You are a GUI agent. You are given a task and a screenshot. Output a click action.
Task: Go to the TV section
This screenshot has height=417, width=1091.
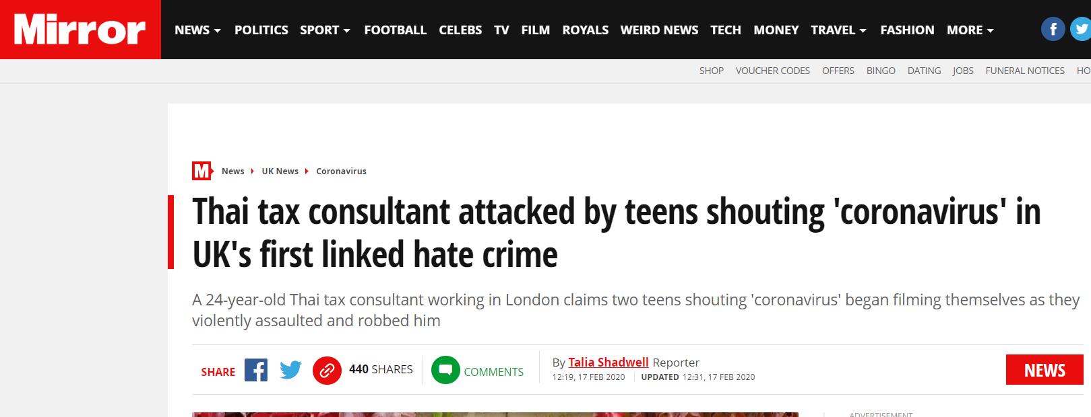click(501, 30)
